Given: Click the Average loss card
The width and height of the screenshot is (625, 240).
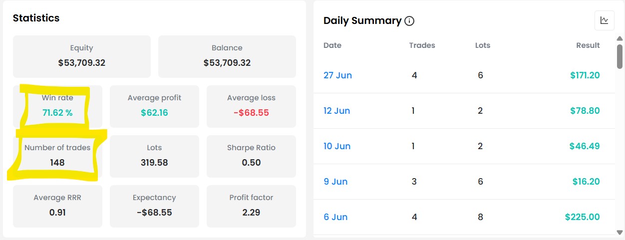Looking at the screenshot, I should (251, 106).
